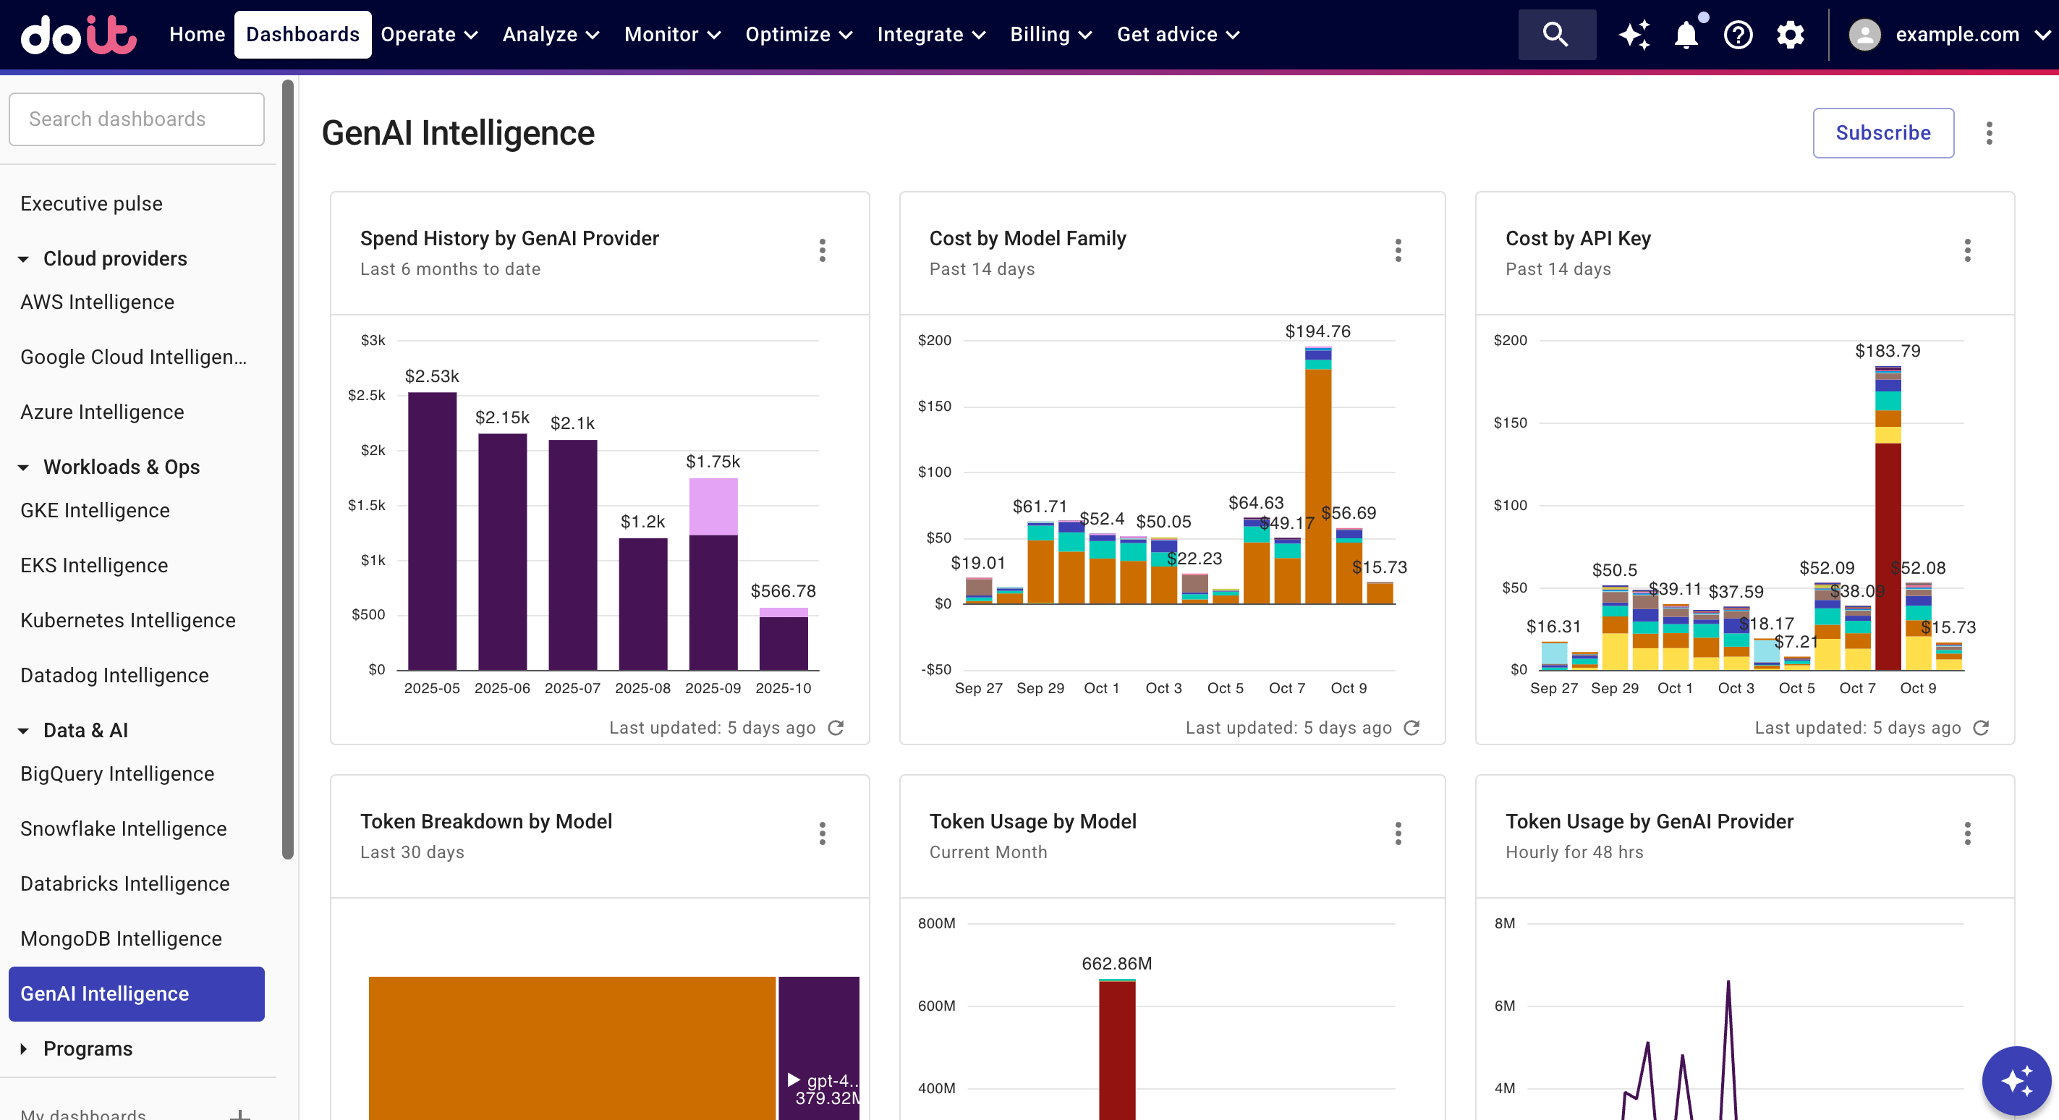Click the Subscribe button
Image resolution: width=2059 pixels, height=1120 pixels.
tap(1883, 132)
